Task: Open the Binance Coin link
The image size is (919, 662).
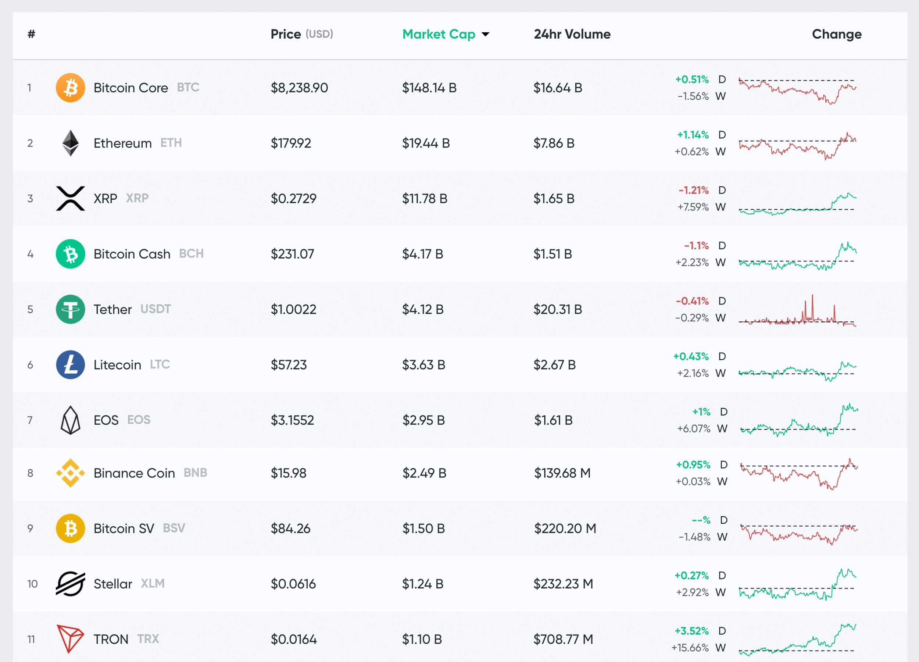Action: [135, 473]
